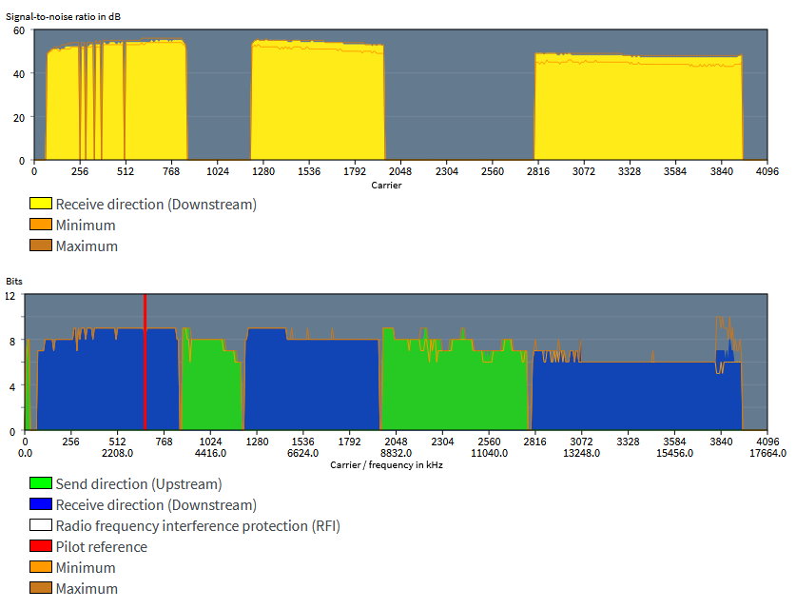
Task: Click the yellow Downstream swatch in SNR legend
Action: (41, 204)
